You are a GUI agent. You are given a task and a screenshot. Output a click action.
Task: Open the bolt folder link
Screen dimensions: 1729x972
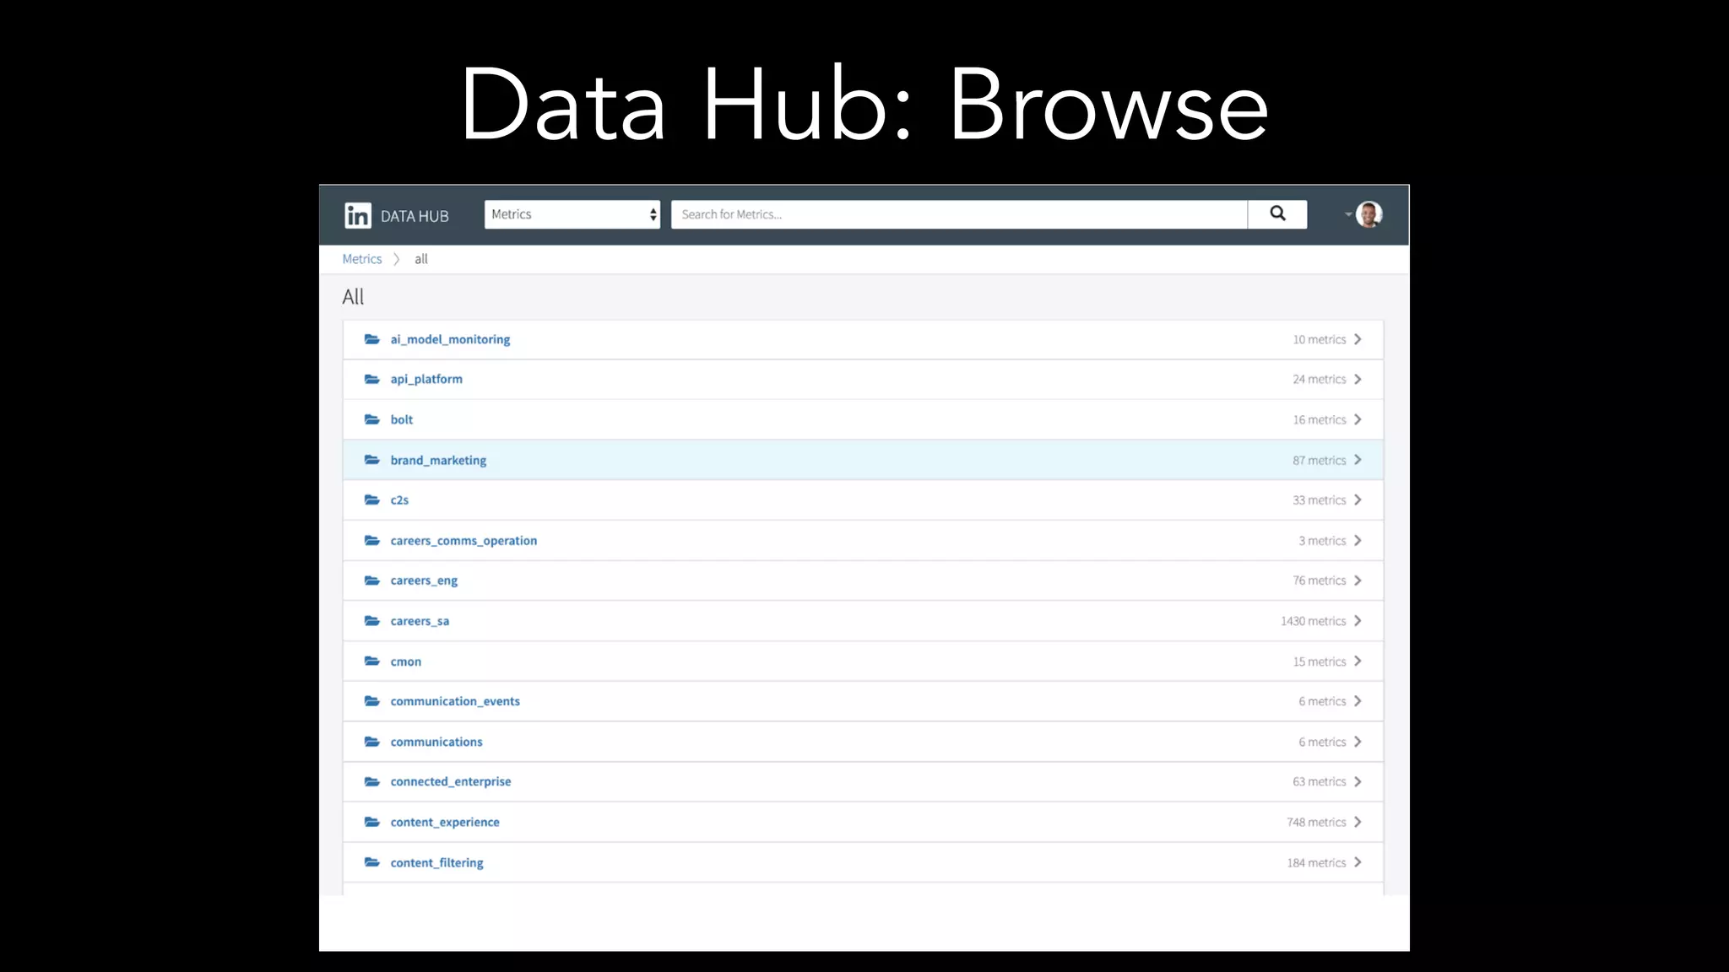(x=402, y=419)
